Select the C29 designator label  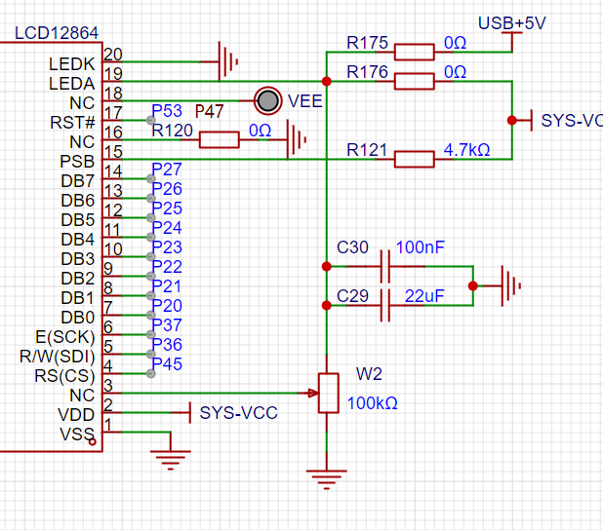(352, 296)
